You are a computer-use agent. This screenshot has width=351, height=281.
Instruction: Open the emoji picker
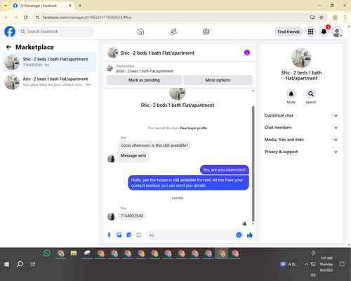[x=239, y=235]
